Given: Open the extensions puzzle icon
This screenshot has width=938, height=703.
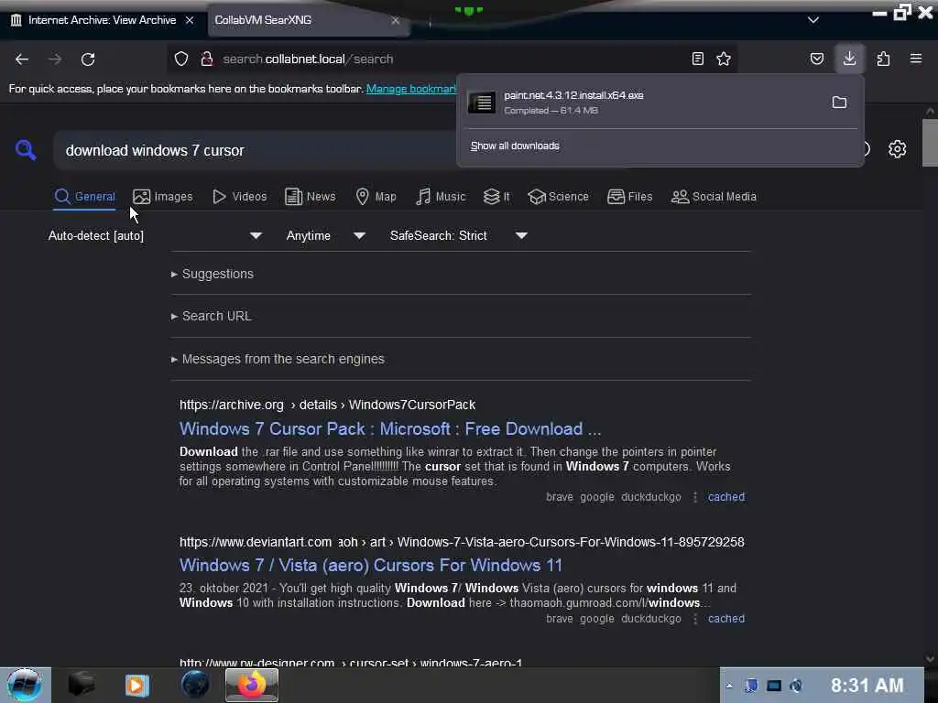Looking at the screenshot, I should 883,59.
